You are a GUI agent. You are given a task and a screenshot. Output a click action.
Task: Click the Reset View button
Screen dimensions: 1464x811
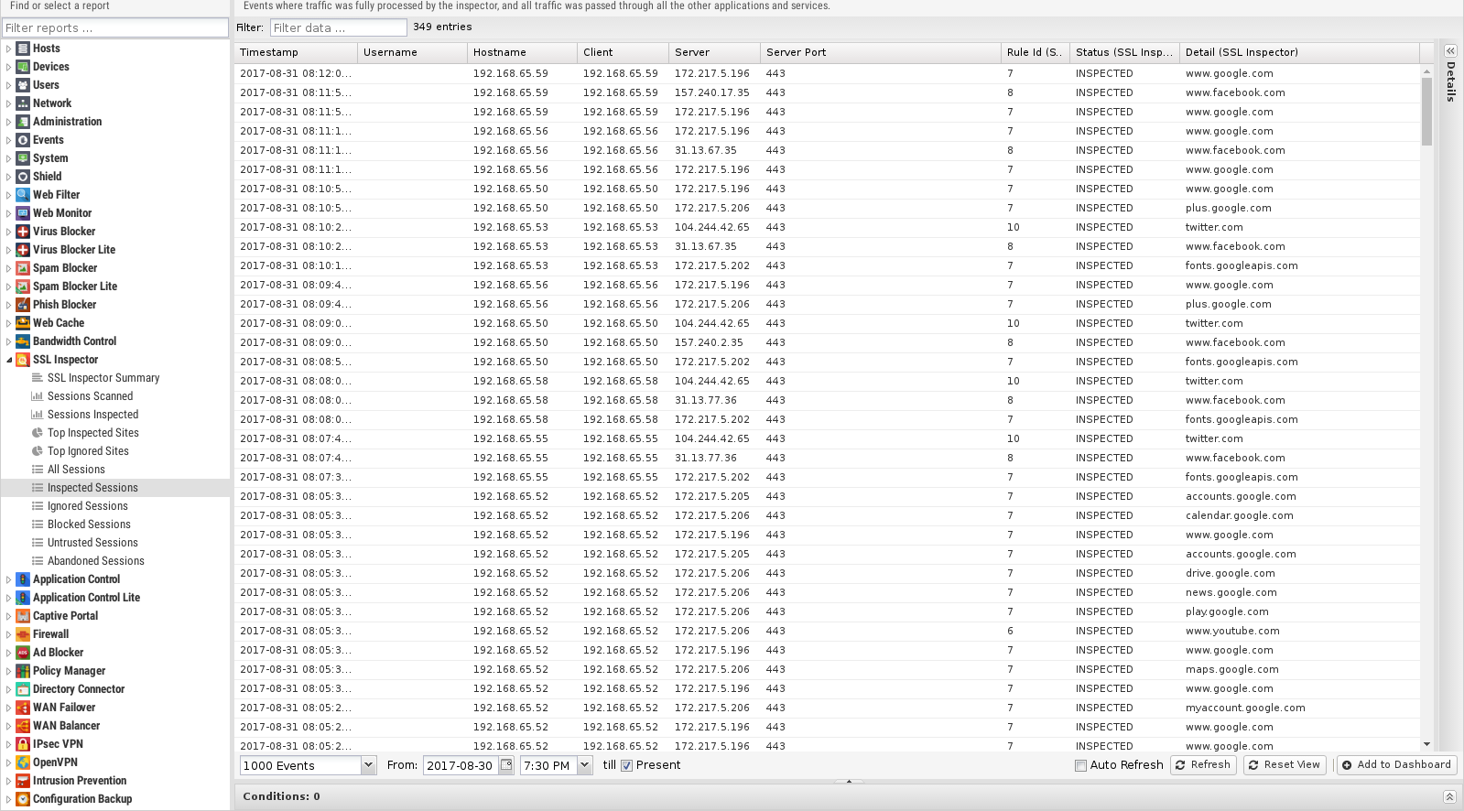[1285, 765]
